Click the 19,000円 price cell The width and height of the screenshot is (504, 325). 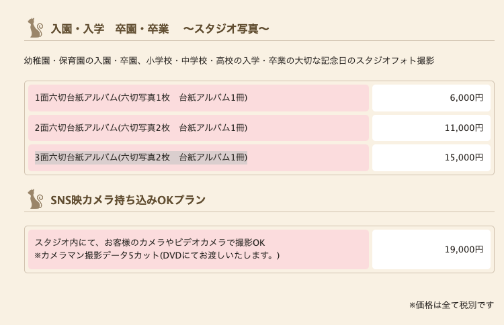pyautogui.click(x=431, y=250)
